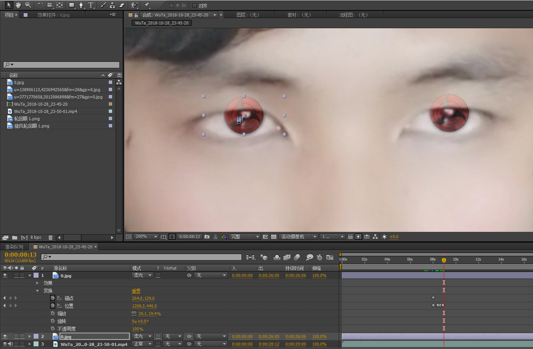Screen dimensions: 533x349
Task: Toggle the 锚点 stopwatch keyframing
Action: (x=53, y=298)
